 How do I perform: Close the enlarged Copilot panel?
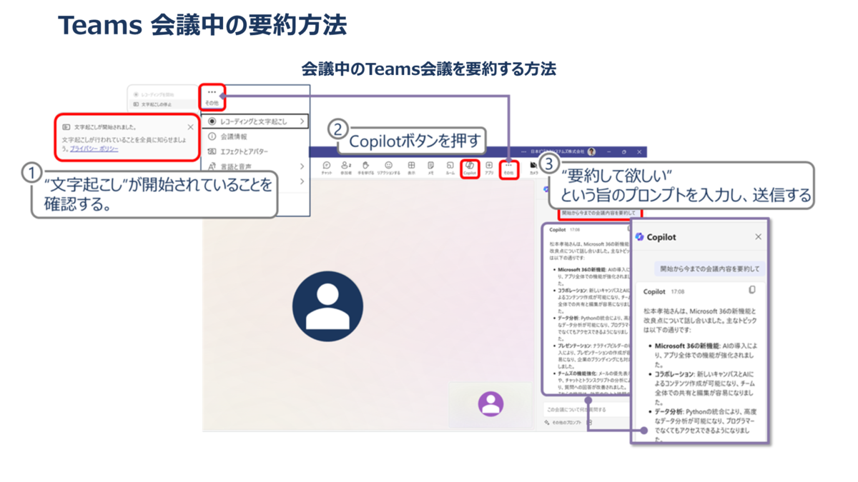758,236
